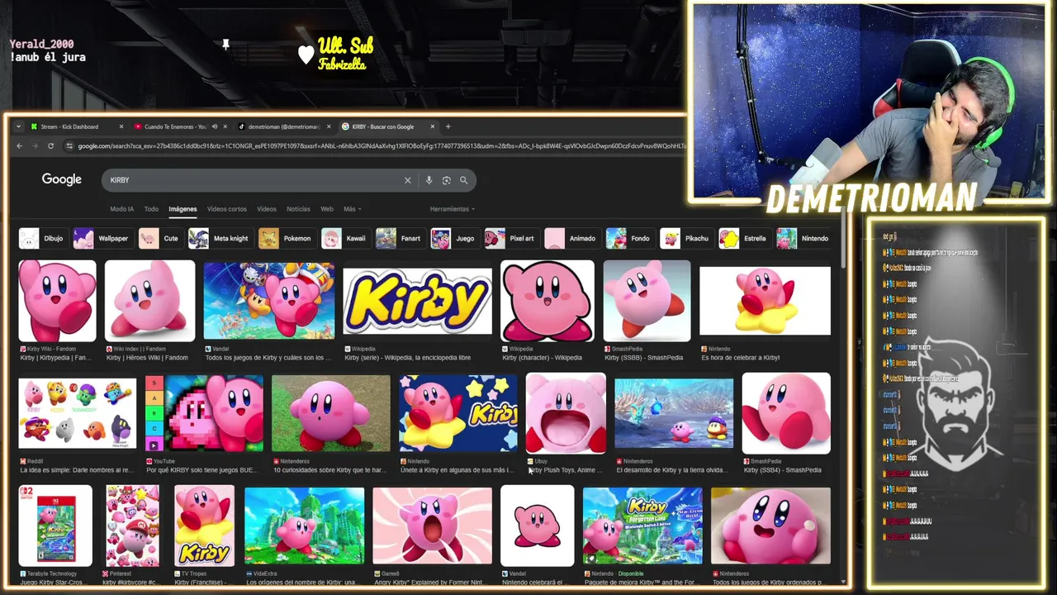Click the results page vertical scrollbar
The width and height of the screenshot is (1057, 595).
tap(843, 240)
